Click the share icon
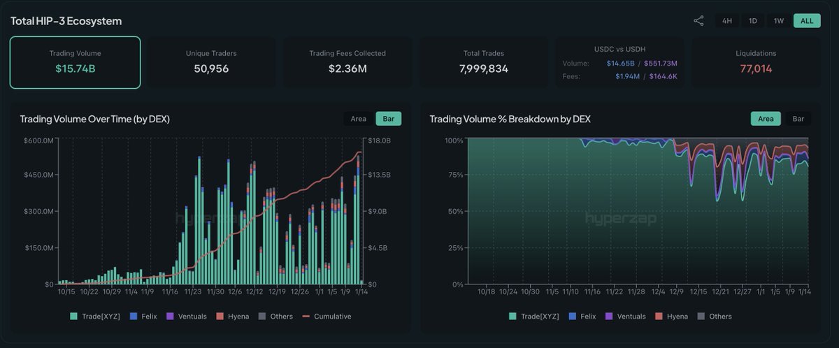The width and height of the screenshot is (839, 348). 698,21
